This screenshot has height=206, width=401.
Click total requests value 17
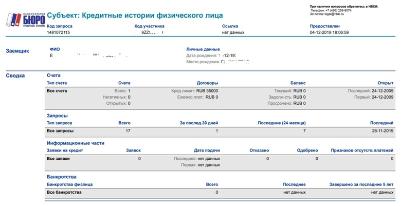(x=128, y=131)
